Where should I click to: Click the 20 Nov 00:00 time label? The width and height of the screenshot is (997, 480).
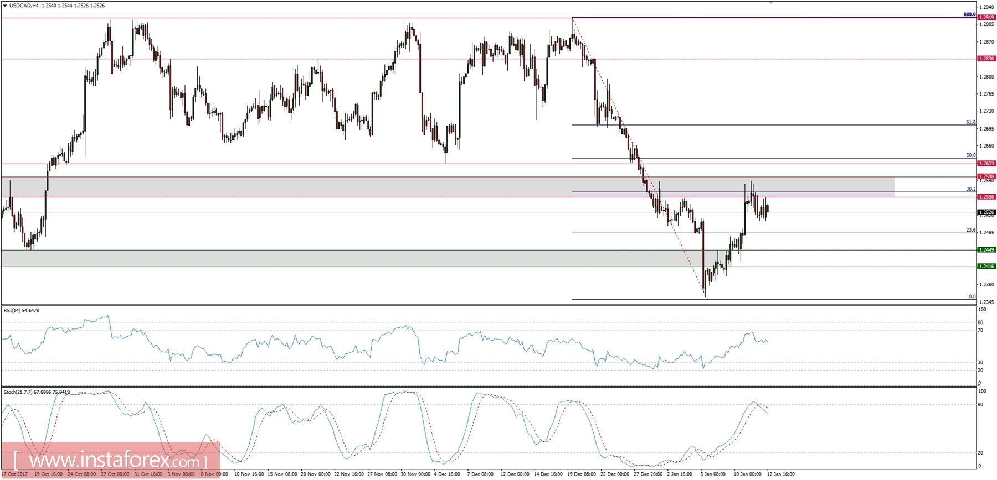pos(315,474)
